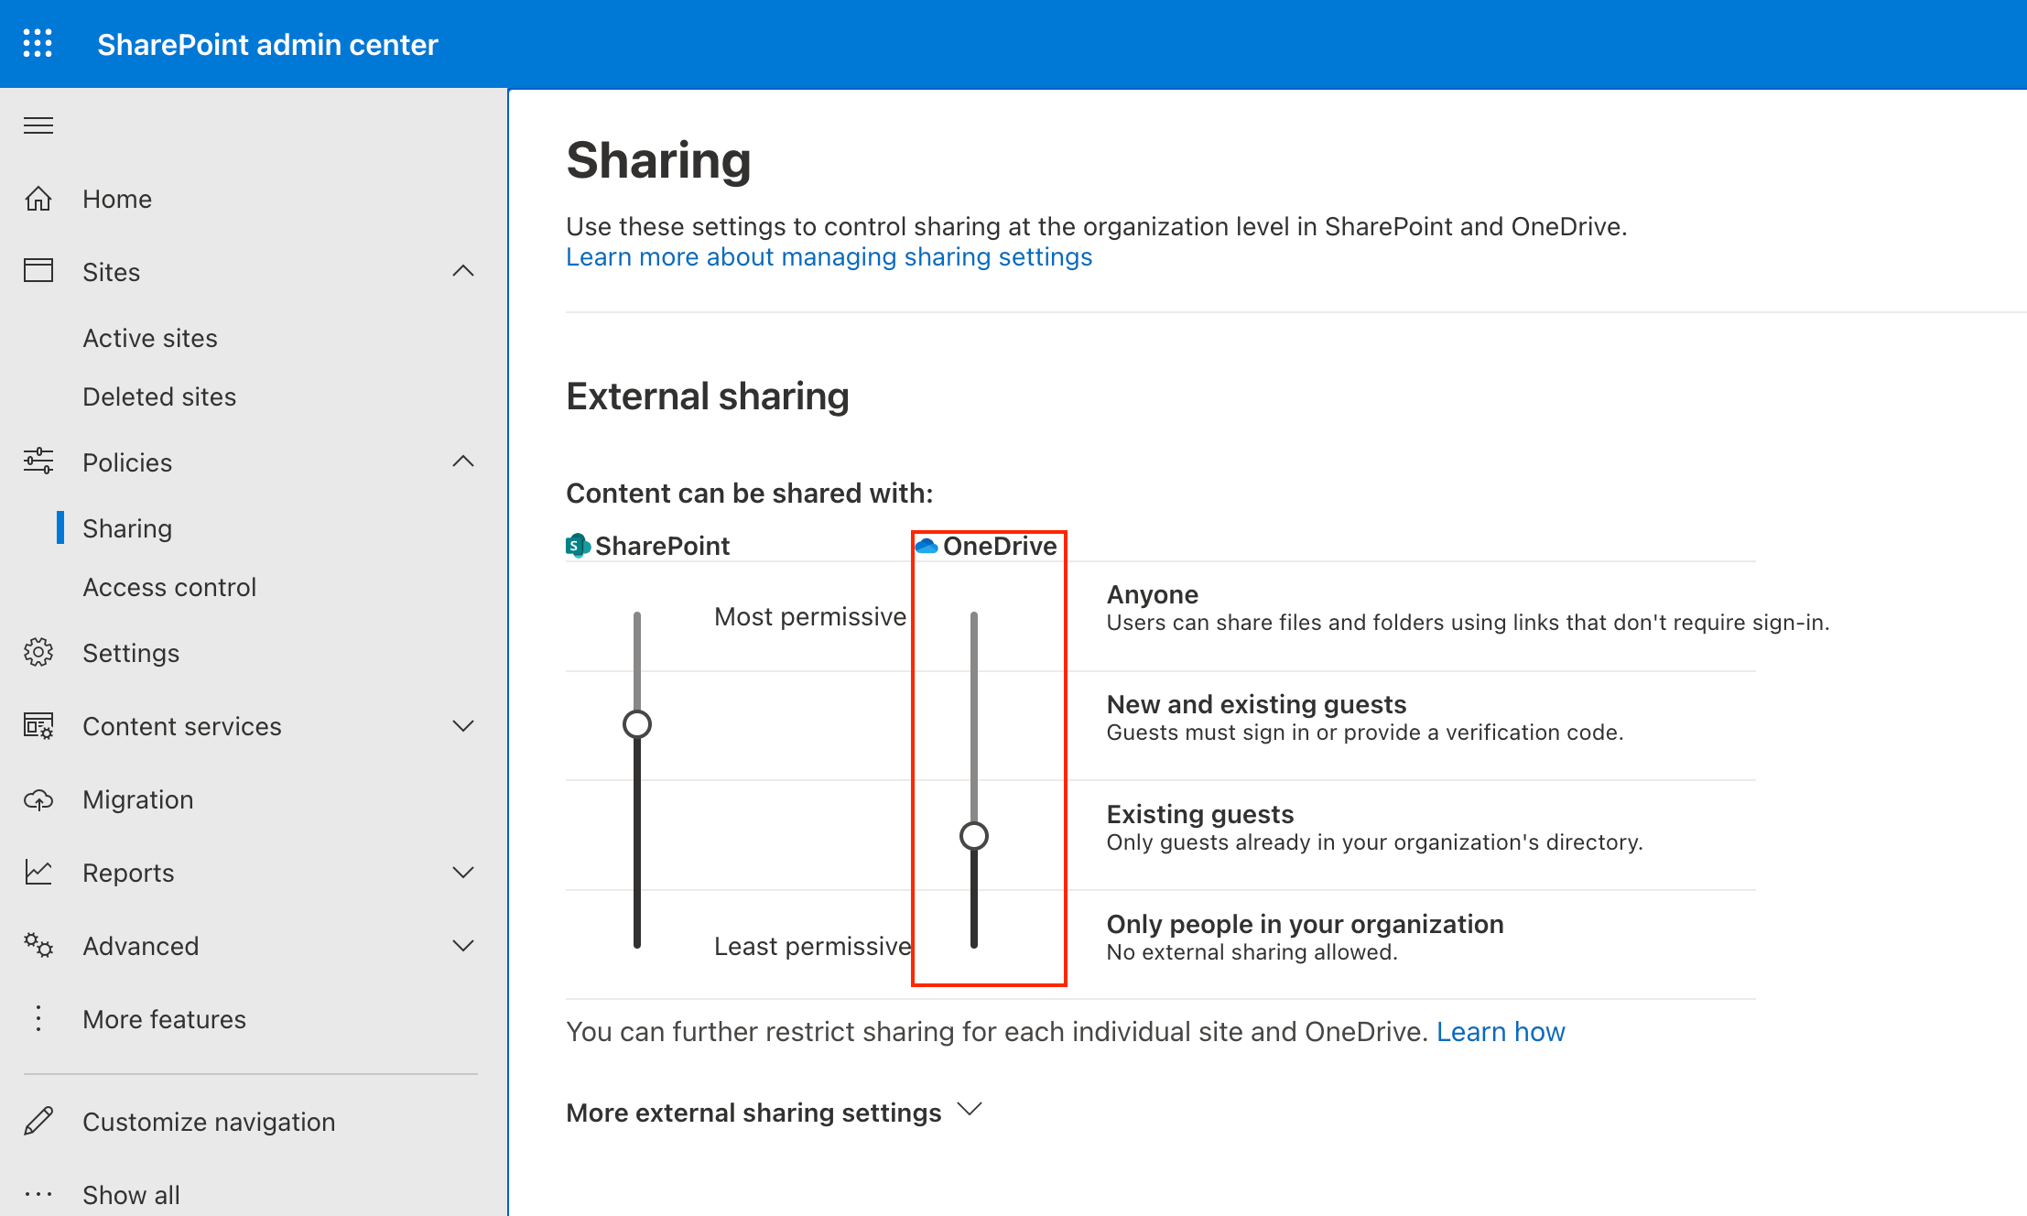Click Show all in navigation
This screenshot has width=2027, height=1216.
tap(131, 1194)
